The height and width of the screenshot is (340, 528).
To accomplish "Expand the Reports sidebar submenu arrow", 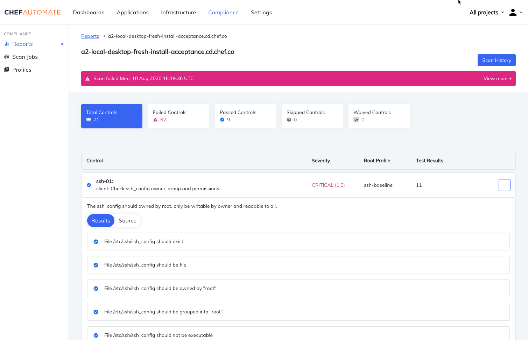I will [x=63, y=44].
